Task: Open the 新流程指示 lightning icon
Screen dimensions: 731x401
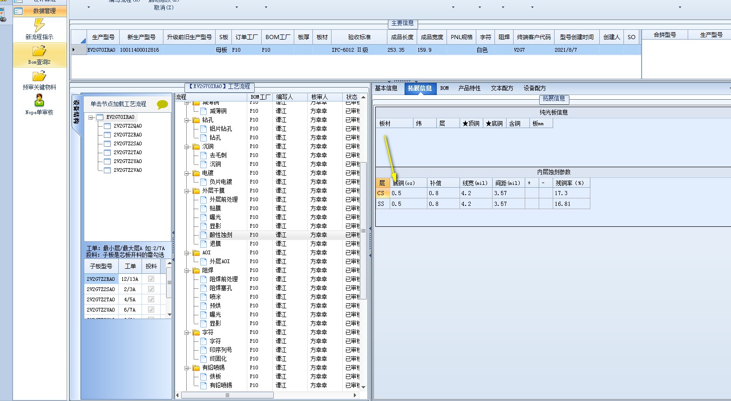Action: pos(40,25)
